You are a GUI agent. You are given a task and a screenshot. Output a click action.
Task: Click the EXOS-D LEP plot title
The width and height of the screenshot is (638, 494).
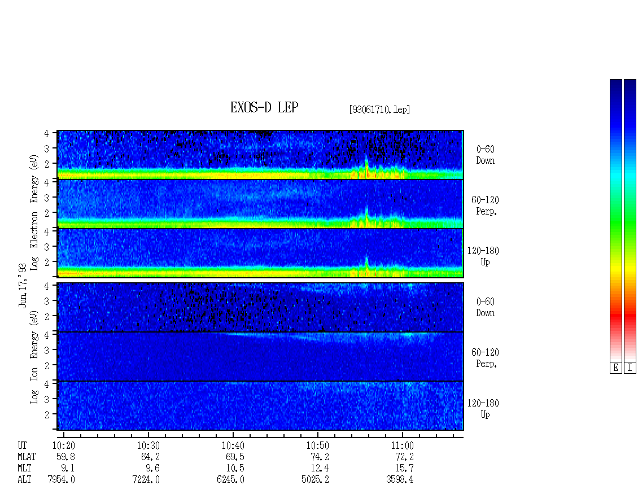coord(264,107)
